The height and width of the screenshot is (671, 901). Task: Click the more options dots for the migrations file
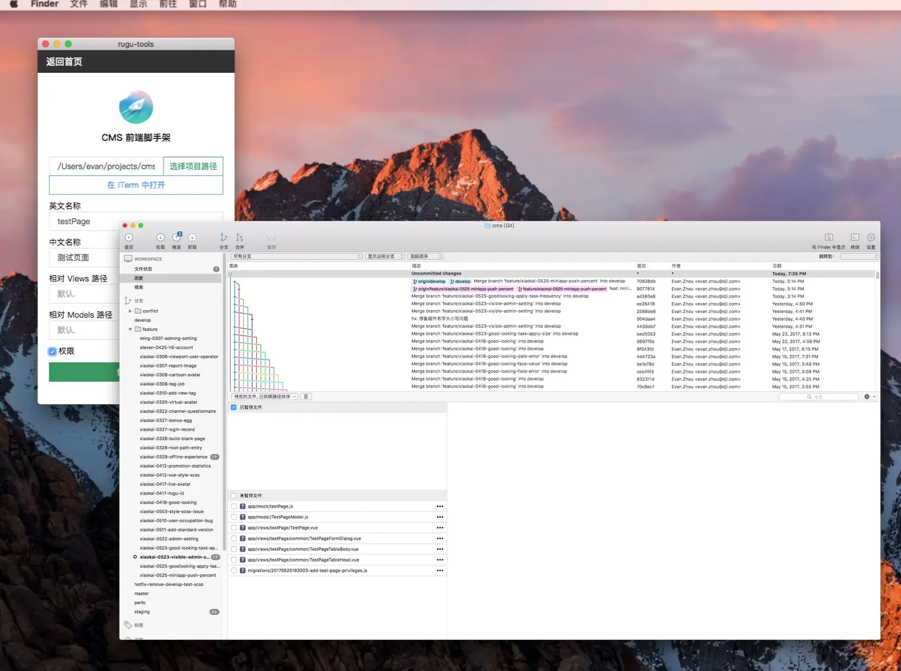(440, 570)
